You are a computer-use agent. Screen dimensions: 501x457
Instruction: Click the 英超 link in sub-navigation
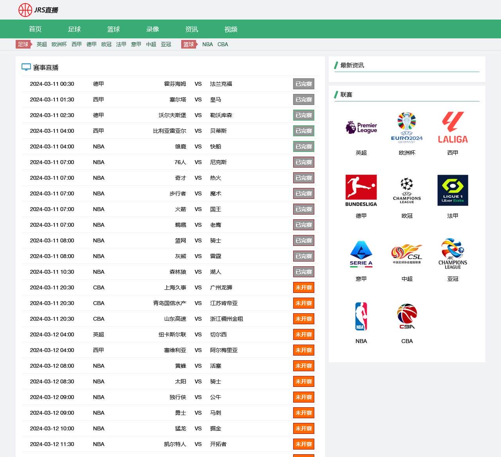pyautogui.click(x=41, y=44)
